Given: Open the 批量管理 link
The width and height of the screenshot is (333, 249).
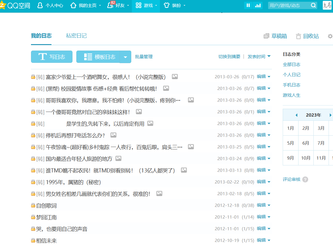Looking at the screenshot, I should (x=144, y=57).
